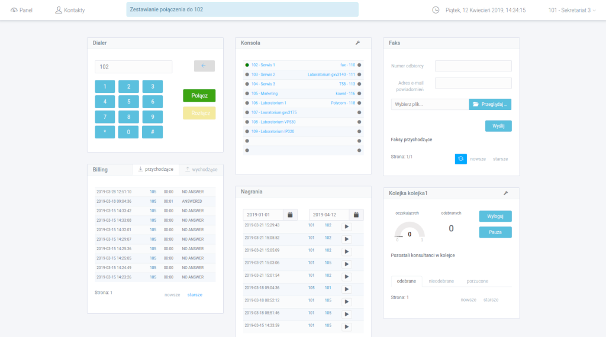Click the Połącz call button

[x=199, y=96]
